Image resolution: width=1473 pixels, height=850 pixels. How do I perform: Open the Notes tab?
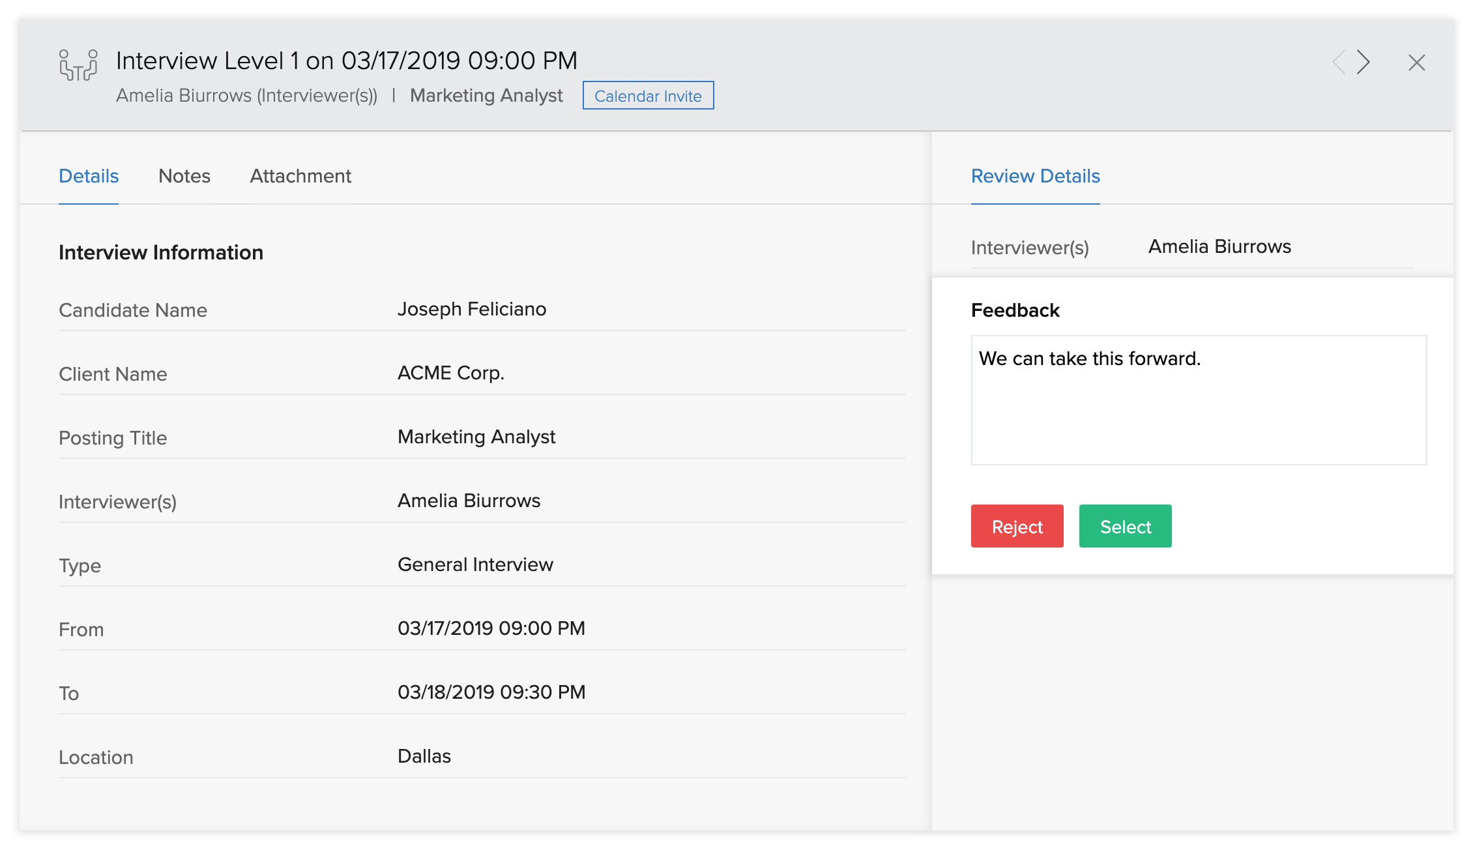coord(184,176)
